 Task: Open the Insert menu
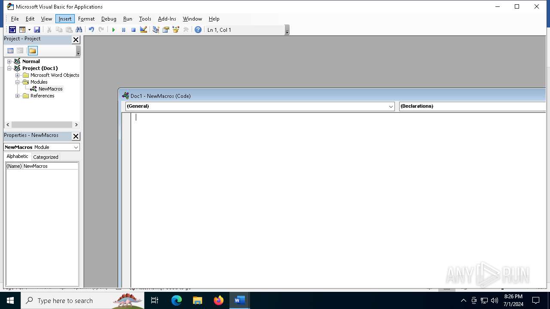pos(65,19)
